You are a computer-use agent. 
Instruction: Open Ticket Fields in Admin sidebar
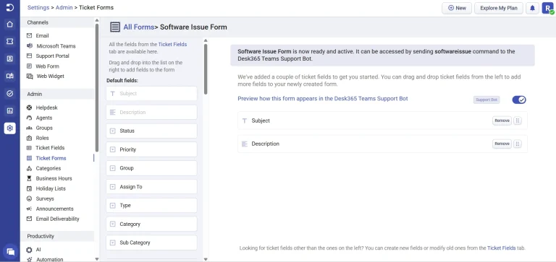pos(50,148)
